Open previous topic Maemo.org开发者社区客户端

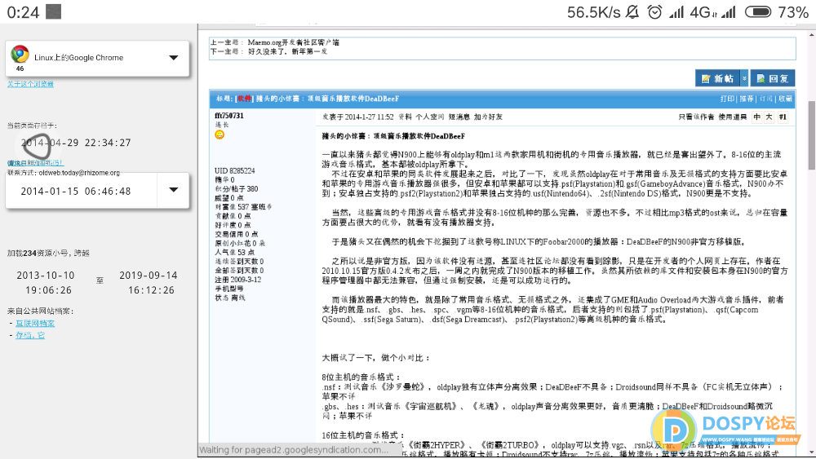coord(294,42)
